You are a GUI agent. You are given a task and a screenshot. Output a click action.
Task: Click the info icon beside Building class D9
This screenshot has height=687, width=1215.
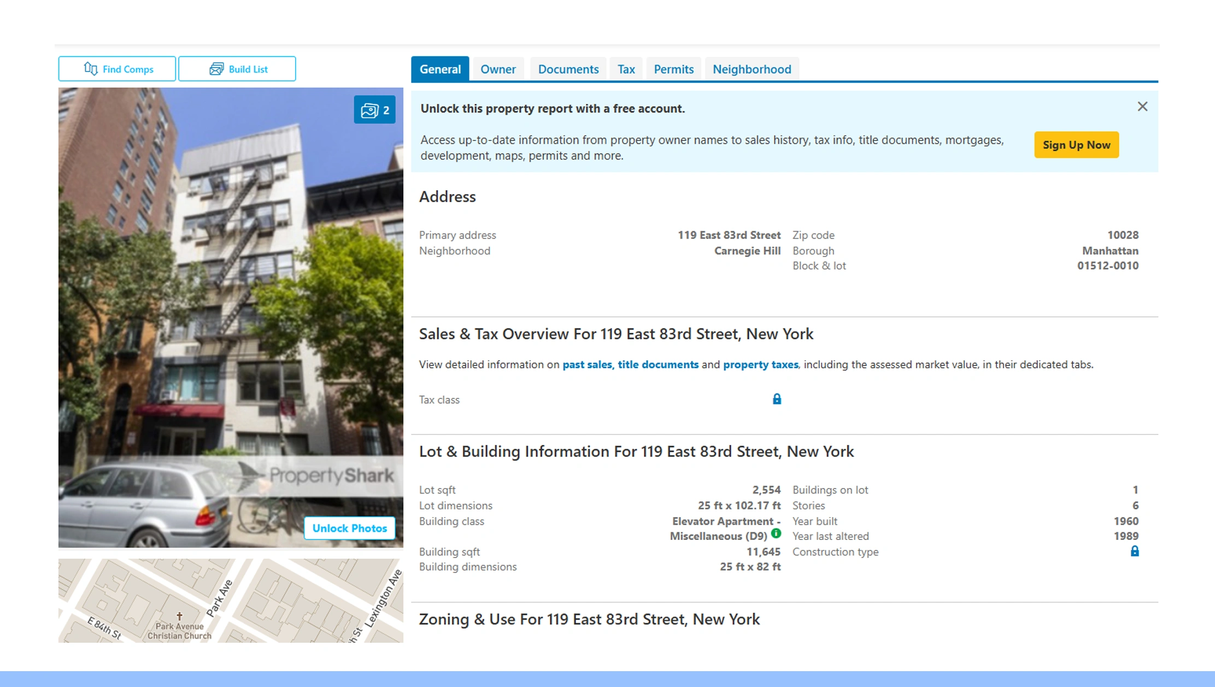[776, 534]
